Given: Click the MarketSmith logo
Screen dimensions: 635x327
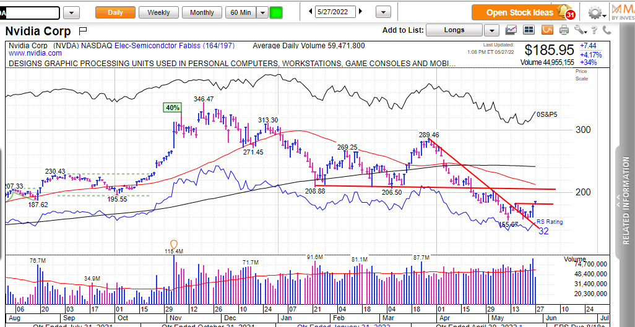Looking at the screenshot, I should 622,12.
